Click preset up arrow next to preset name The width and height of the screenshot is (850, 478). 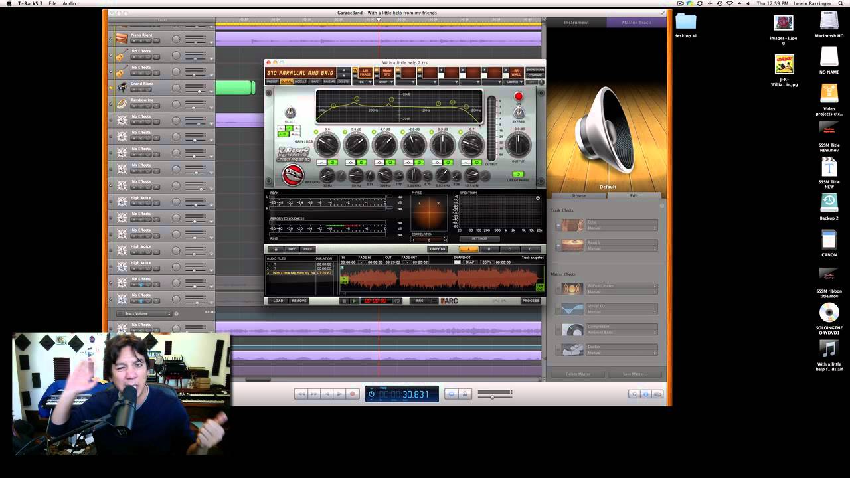[344, 70]
